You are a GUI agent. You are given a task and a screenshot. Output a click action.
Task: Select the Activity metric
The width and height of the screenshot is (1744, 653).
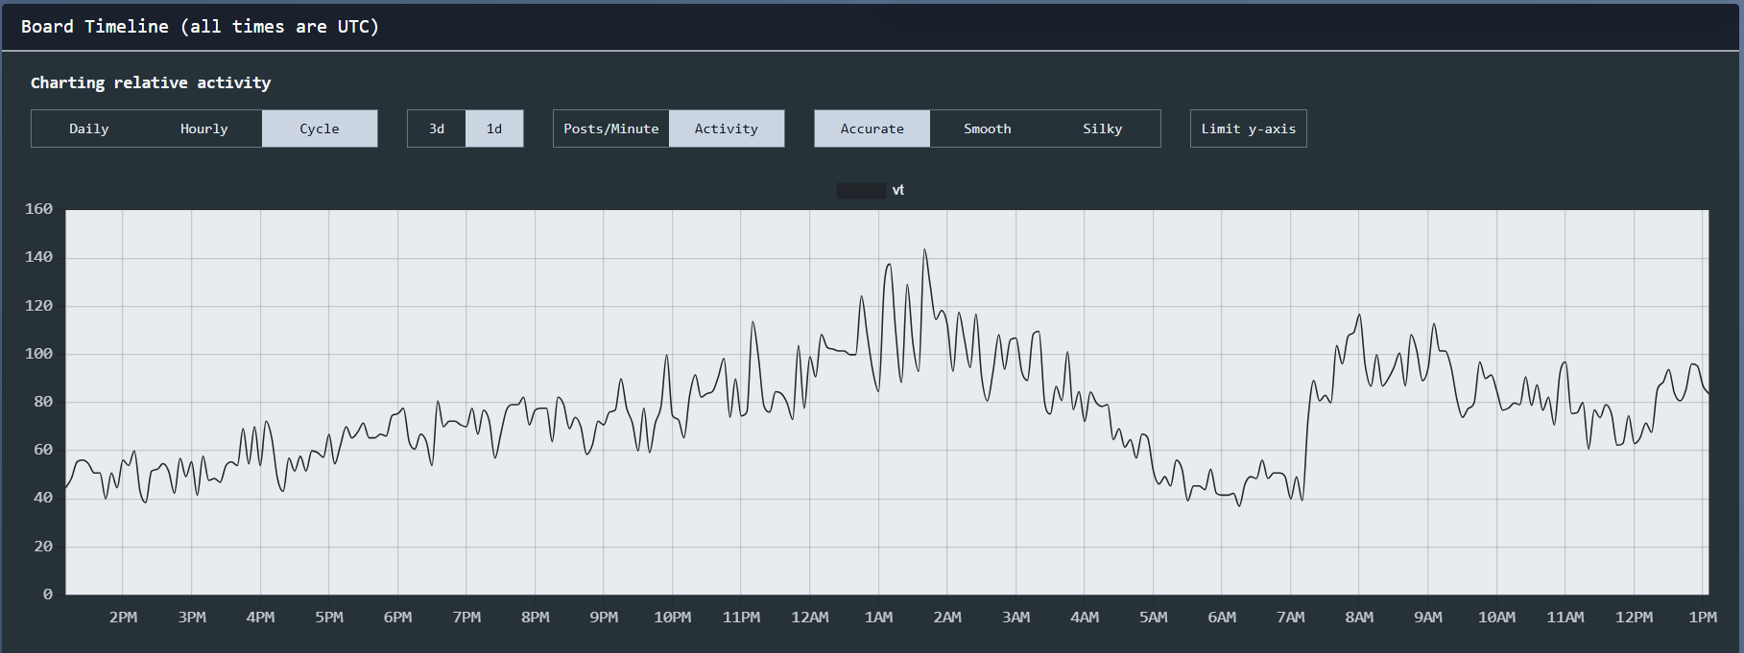(727, 128)
